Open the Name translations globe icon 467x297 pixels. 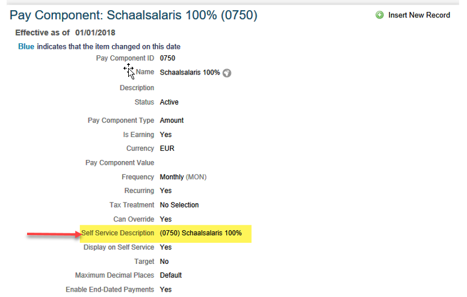pos(227,73)
